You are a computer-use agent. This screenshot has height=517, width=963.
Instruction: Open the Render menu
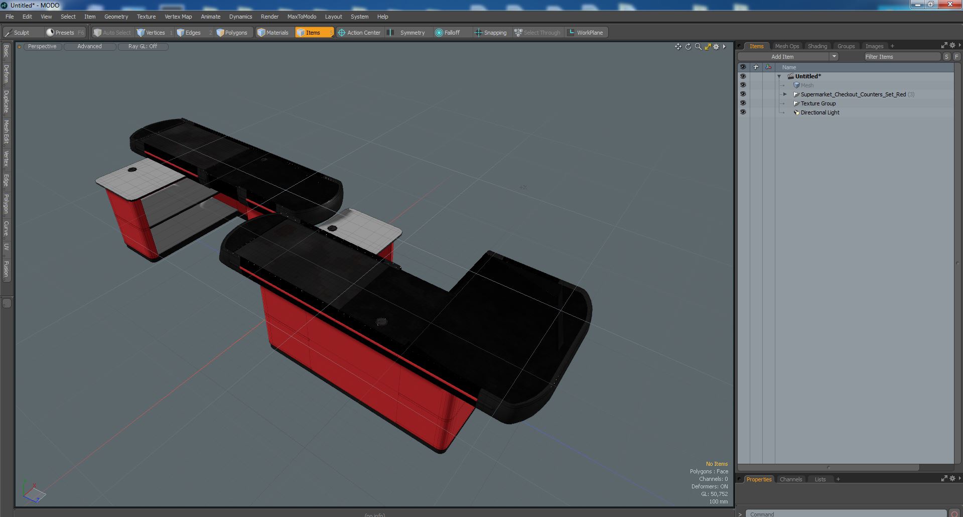(x=269, y=17)
